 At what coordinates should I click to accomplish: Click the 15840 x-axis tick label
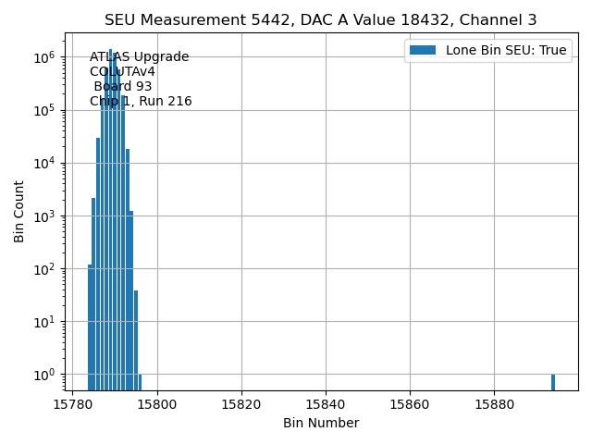pos(326,404)
